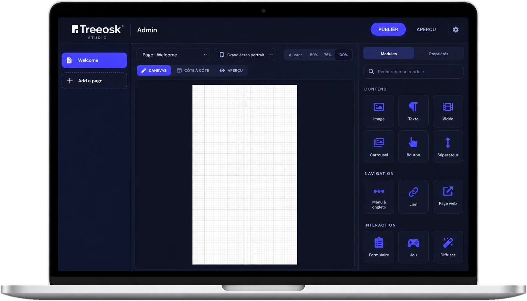Click the CONTENU section heading

pyautogui.click(x=375, y=89)
